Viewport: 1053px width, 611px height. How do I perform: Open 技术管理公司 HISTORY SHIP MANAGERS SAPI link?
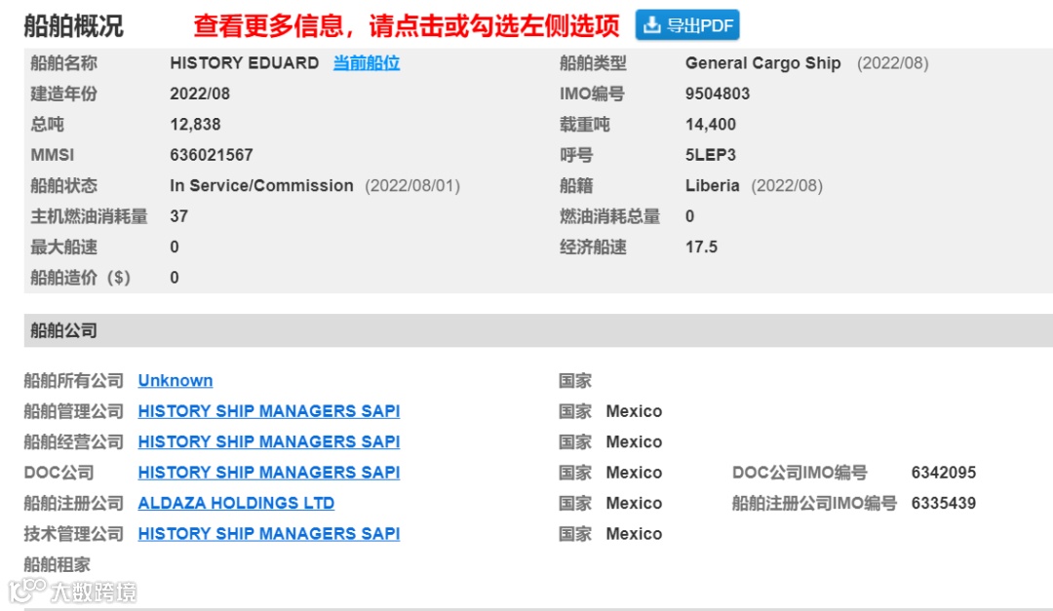point(269,534)
